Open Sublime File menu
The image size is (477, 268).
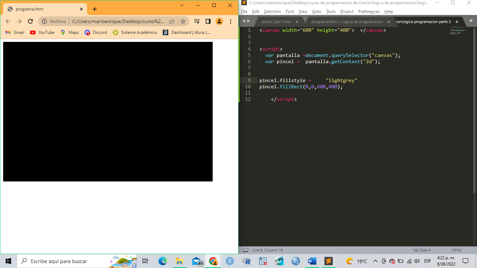[x=244, y=12]
